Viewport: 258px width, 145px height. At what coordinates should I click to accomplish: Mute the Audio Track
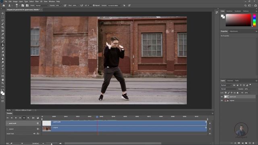coord(34,134)
